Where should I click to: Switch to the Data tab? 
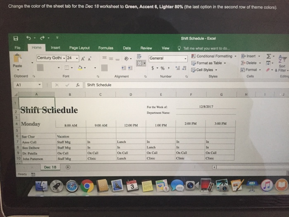coord(127,48)
